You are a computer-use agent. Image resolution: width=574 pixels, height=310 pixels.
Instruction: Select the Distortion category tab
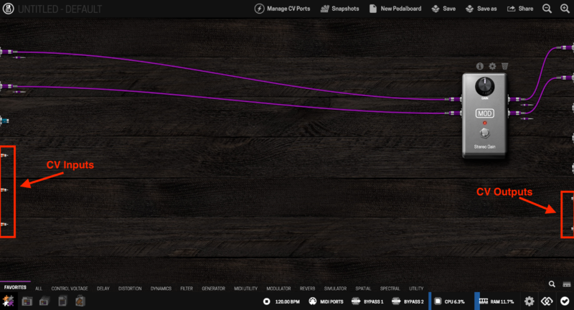click(130, 288)
